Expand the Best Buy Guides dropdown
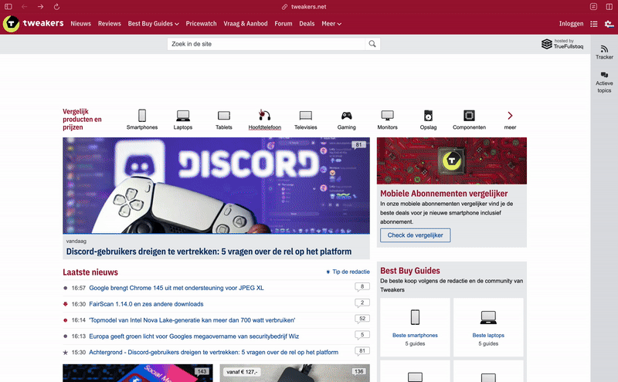The image size is (618, 382). (153, 24)
